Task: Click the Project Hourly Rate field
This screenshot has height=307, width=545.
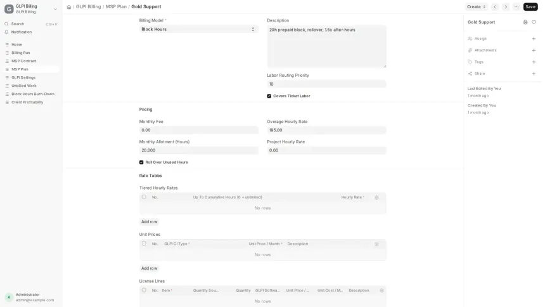Action: click(326, 150)
